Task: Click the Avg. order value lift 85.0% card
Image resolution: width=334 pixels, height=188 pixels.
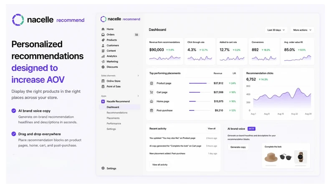Action: pyautogui.click(x=298, y=51)
